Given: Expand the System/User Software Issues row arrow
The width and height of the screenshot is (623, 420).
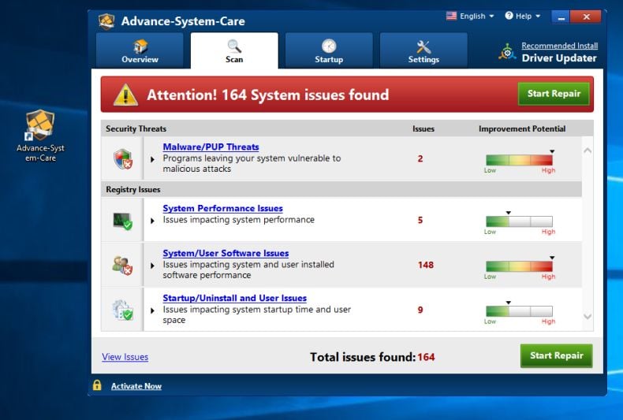Looking at the screenshot, I should tap(152, 266).
